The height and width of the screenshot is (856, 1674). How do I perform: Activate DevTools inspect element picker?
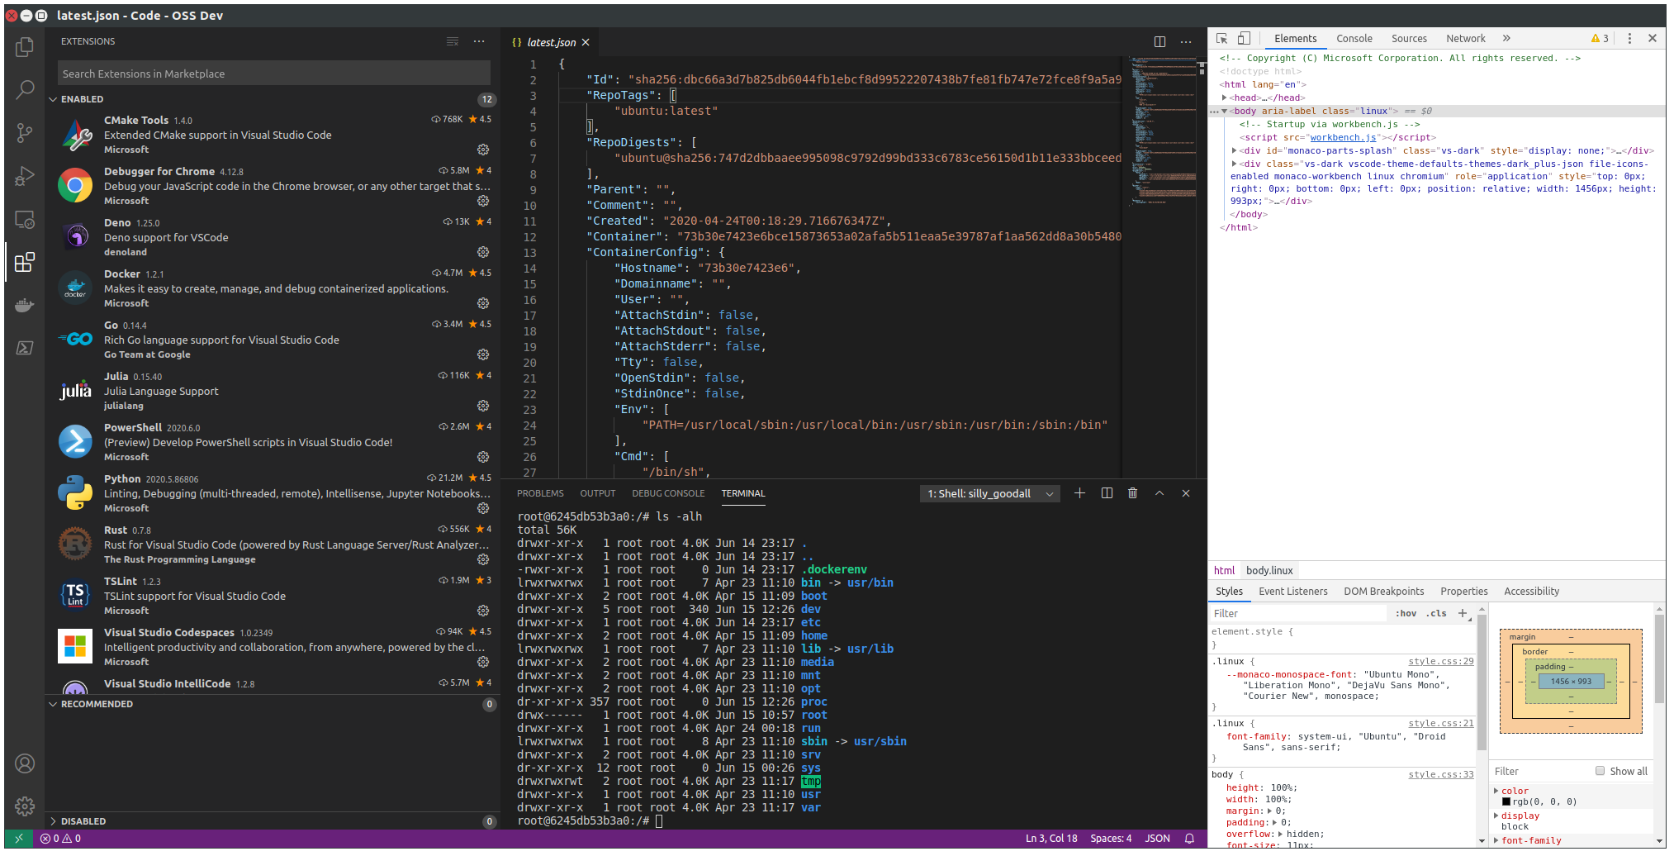(x=1222, y=39)
